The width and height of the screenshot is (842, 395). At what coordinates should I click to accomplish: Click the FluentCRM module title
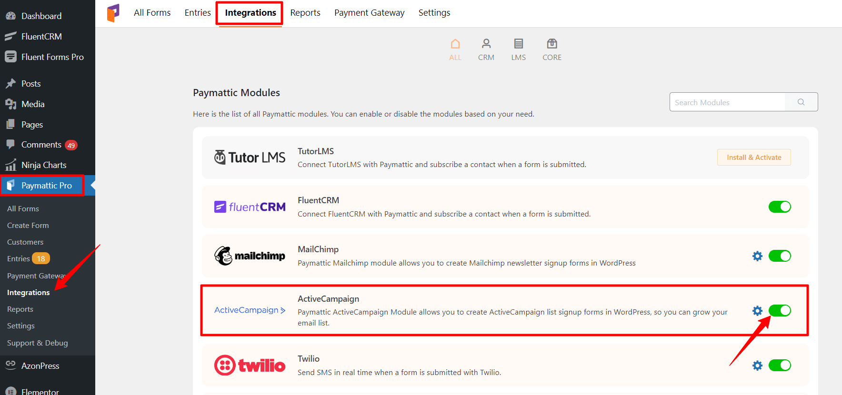(318, 200)
